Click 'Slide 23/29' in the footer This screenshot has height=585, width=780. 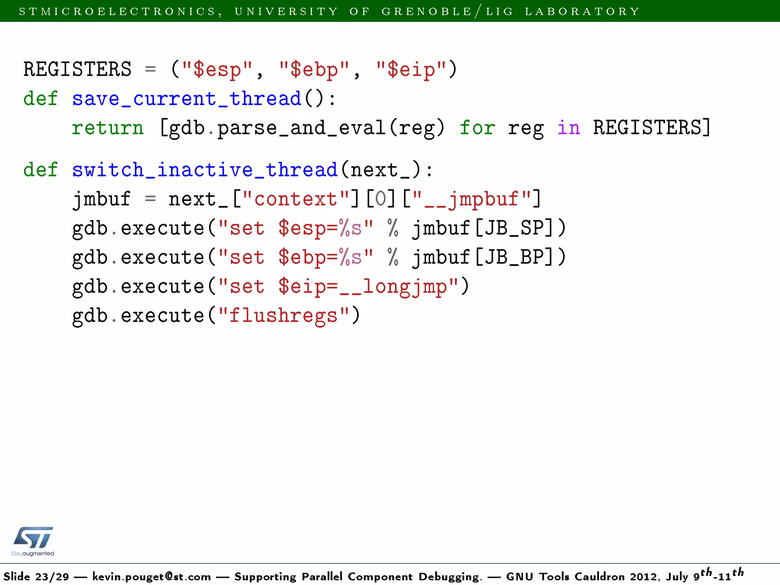point(36,576)
